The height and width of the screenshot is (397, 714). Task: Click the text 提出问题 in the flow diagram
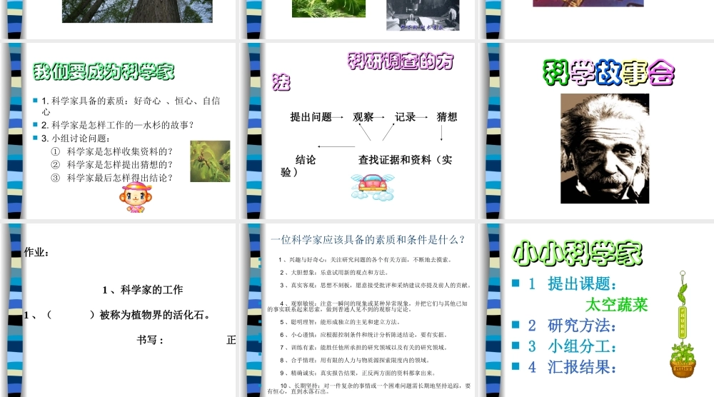point(311,117)
